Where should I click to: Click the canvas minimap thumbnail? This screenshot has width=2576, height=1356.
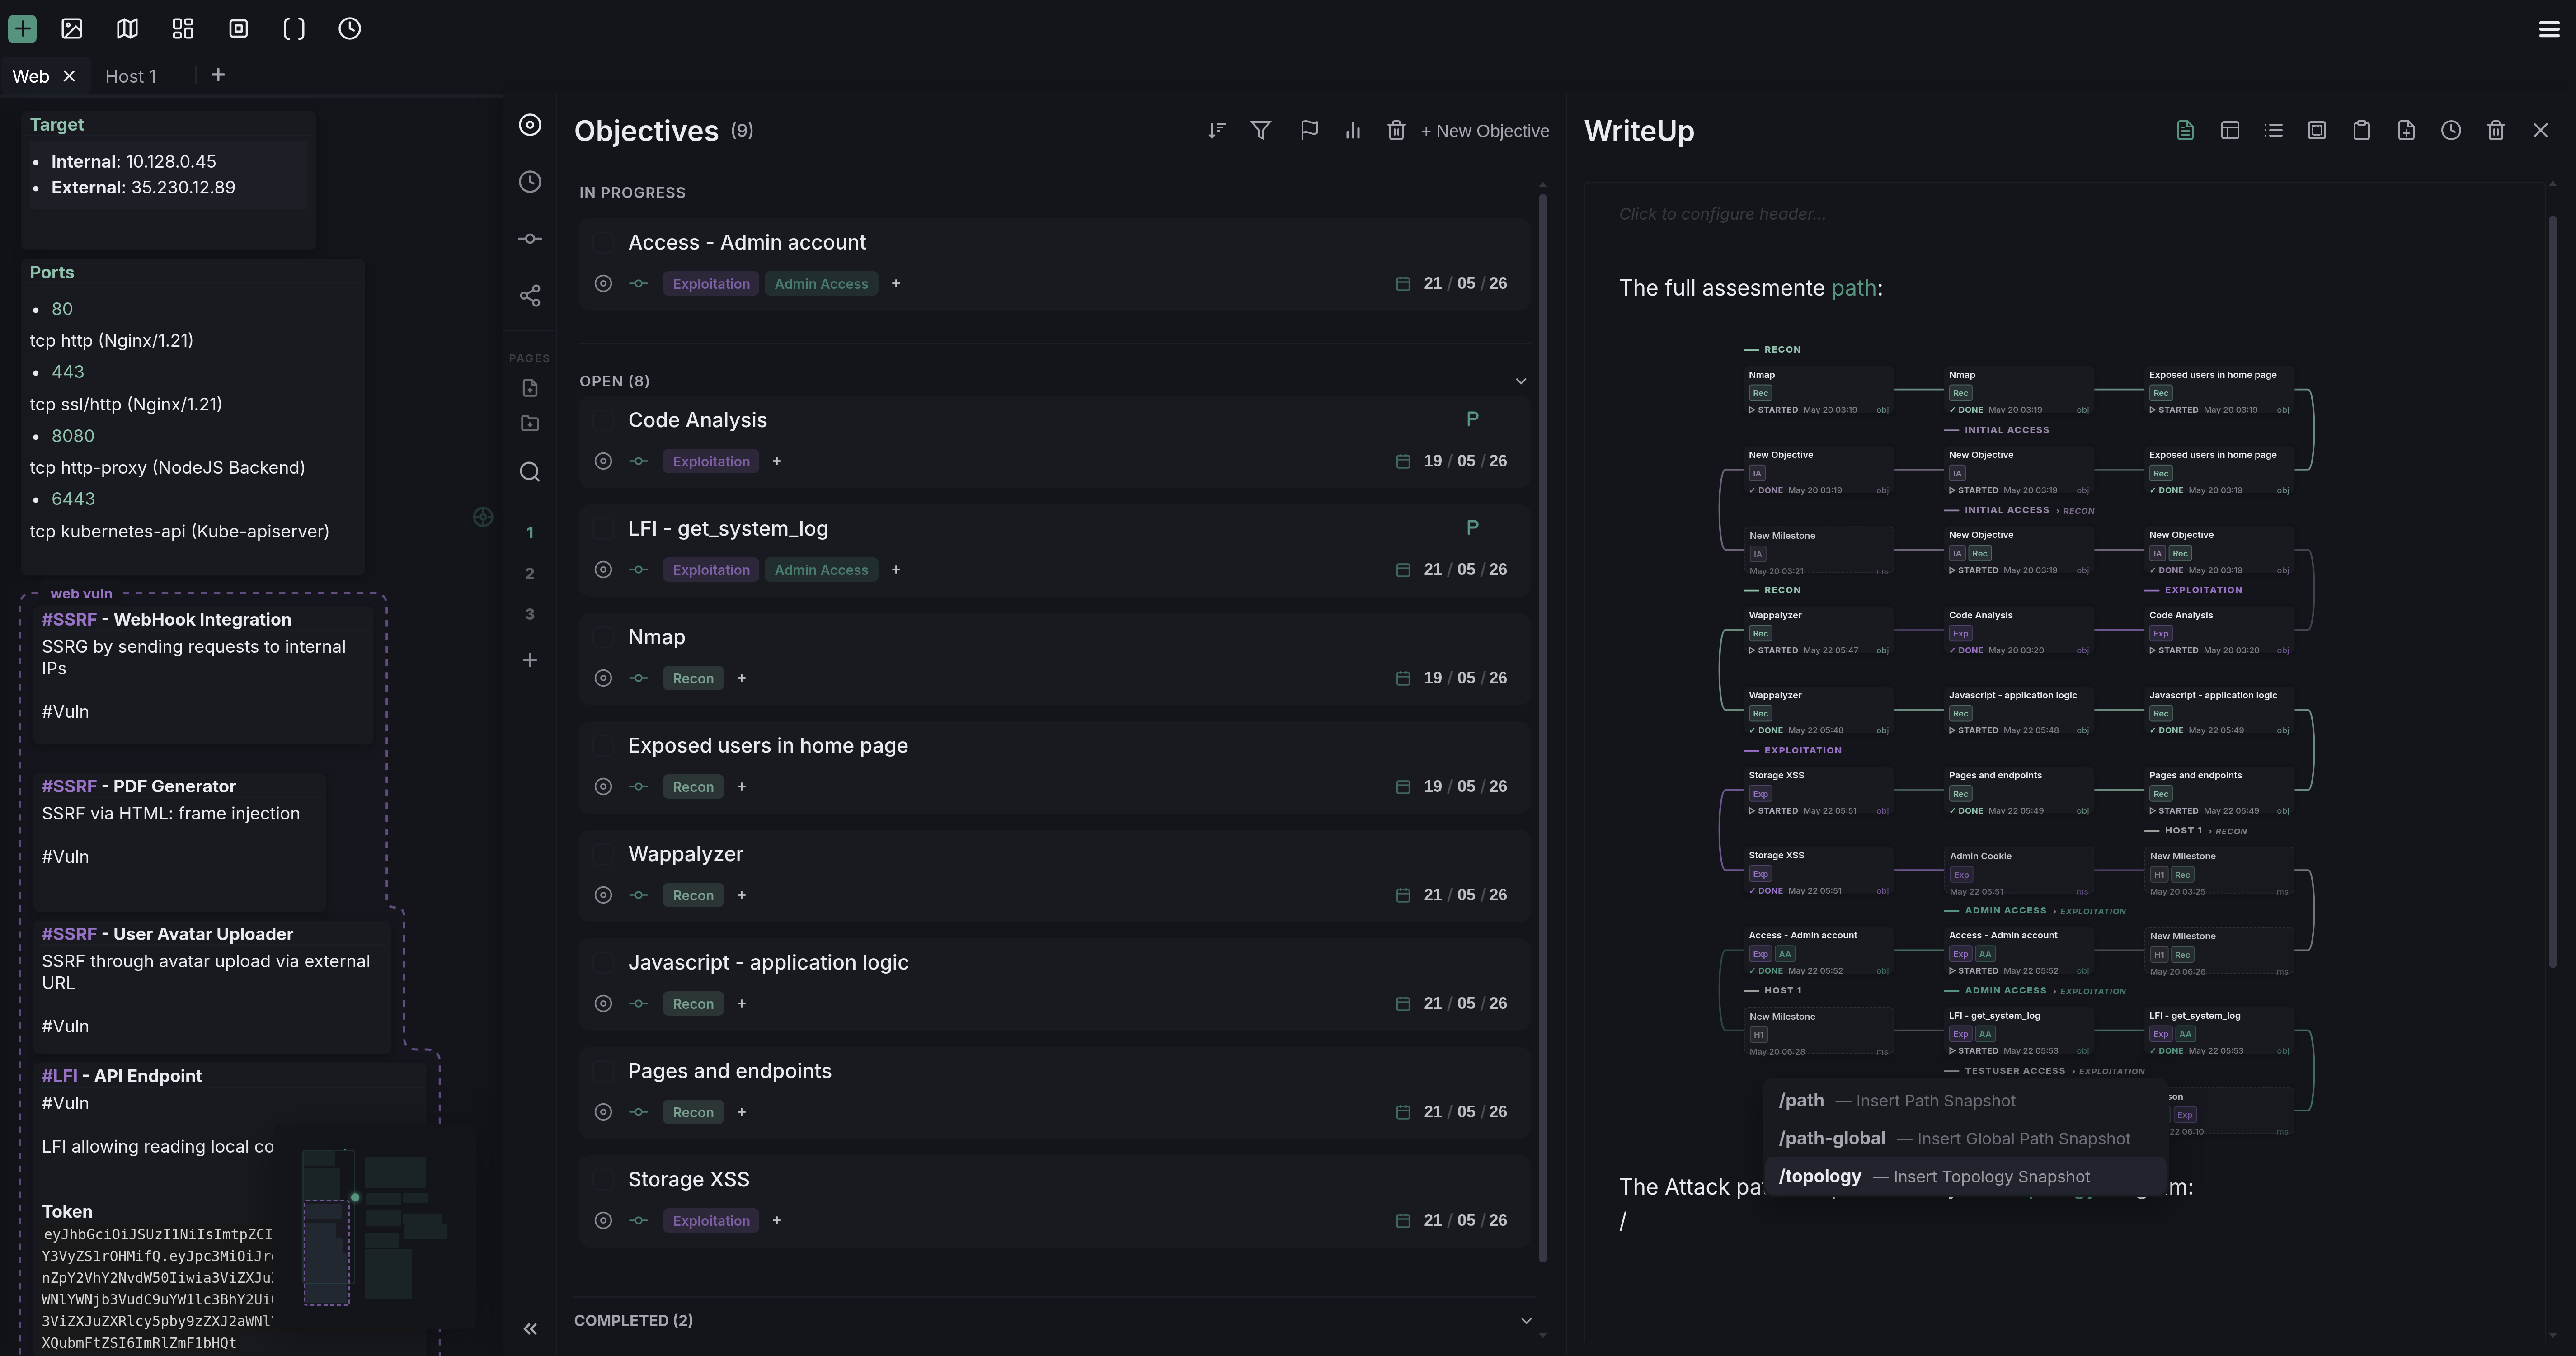(x=374, y=1227)
